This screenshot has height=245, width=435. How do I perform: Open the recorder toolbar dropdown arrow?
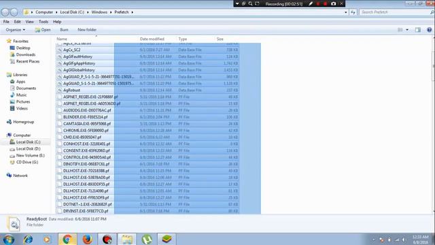coord(237,3)
